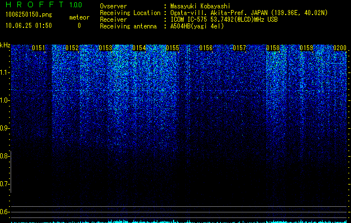Click the 0157 time marker
The height and width of the screenshot is (223, 351).
click(x=239, y=48)
